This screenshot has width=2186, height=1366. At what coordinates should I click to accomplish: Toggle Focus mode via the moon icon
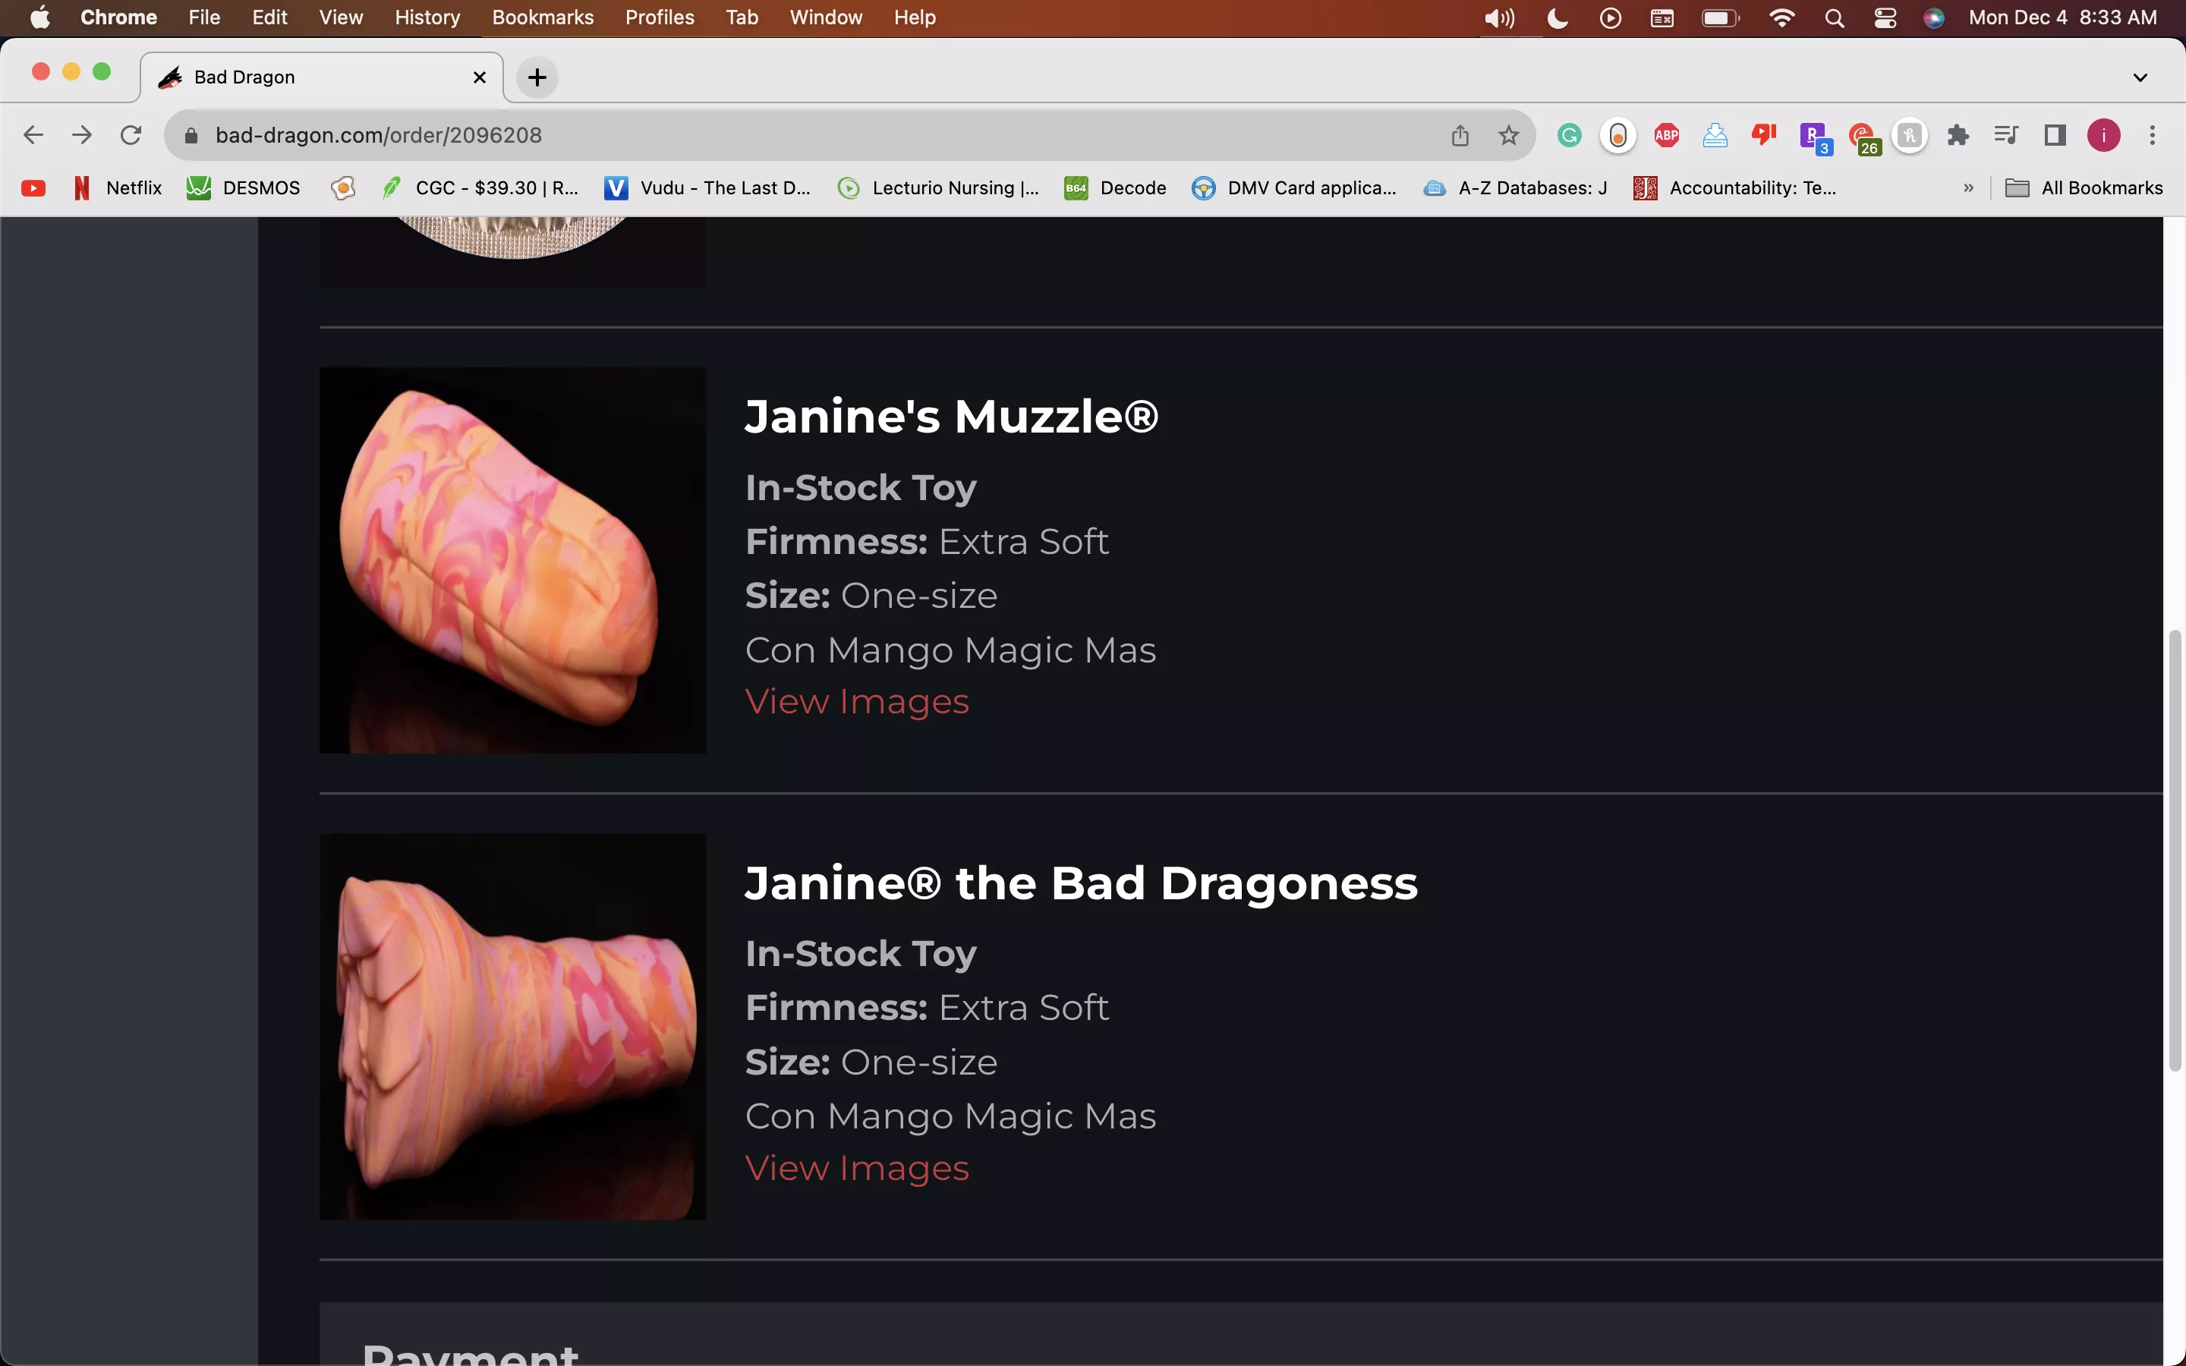(1558, 18)
